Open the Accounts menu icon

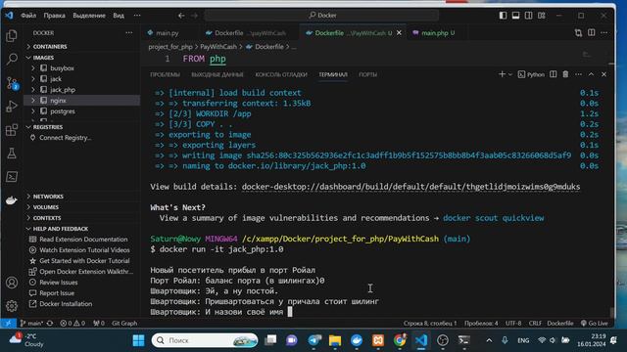click(x=12, y=283)
